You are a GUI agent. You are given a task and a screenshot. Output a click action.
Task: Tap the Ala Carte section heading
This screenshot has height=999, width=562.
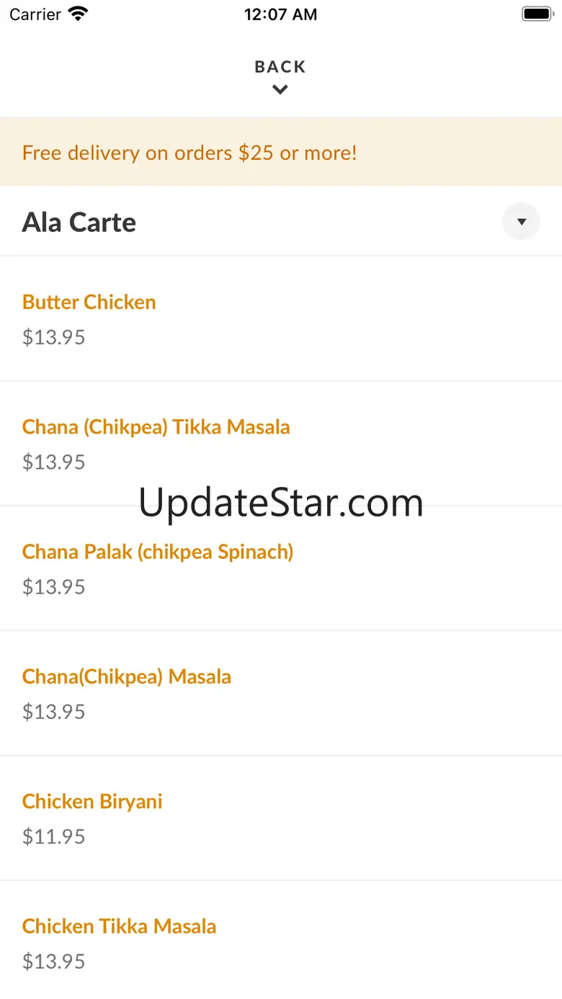click(79, 222)
